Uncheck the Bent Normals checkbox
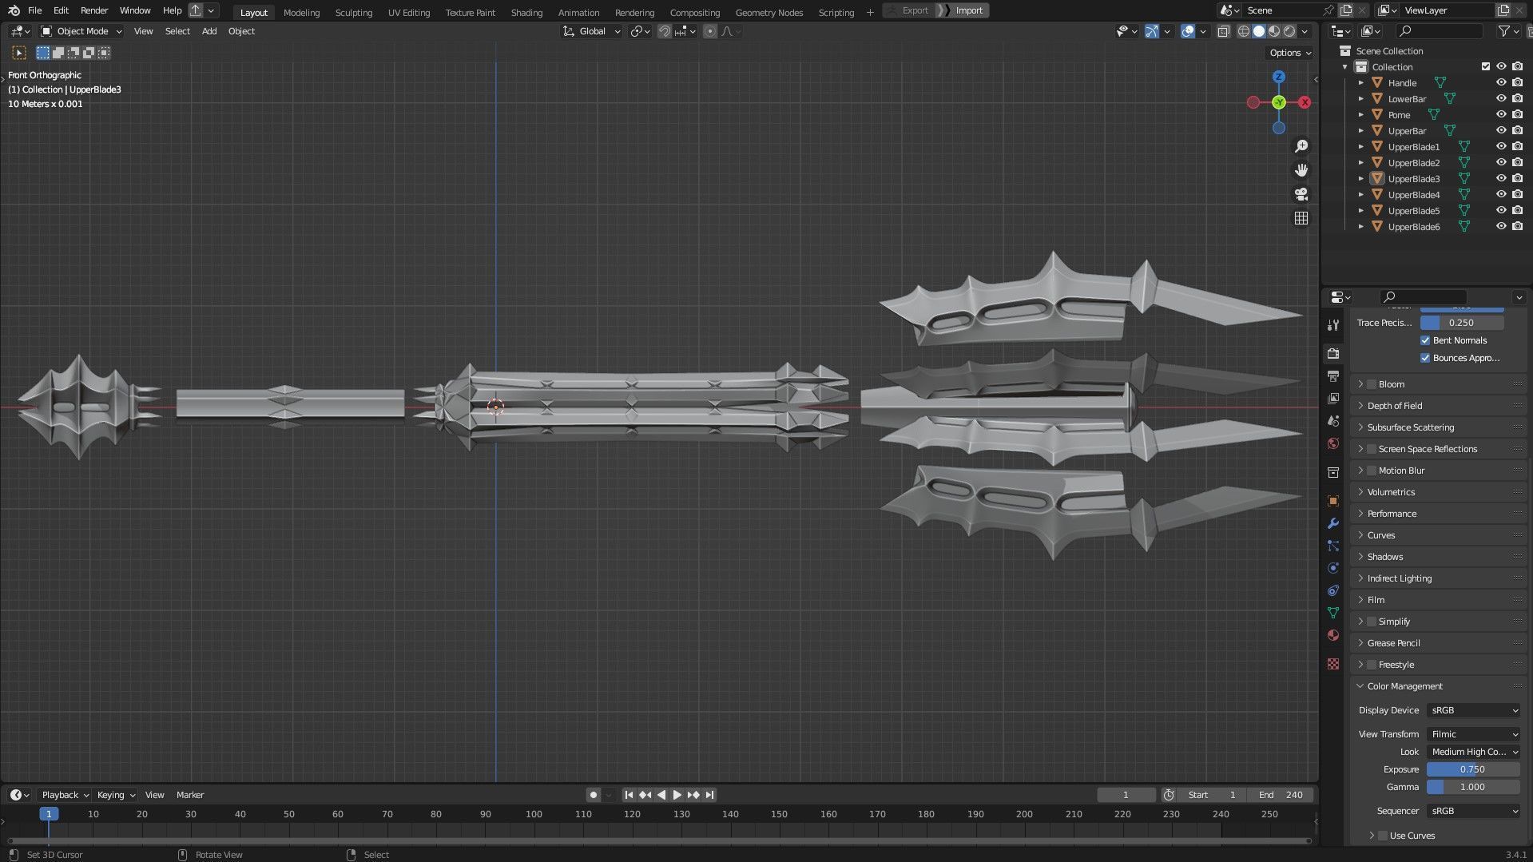This screenshot has width=1533, height=862. (x=1425, y=340)
